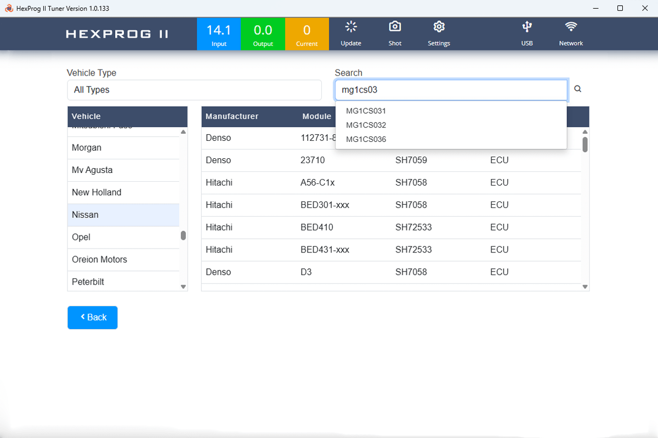Click the module table scrollbar thumb

[x=585, y=145]
